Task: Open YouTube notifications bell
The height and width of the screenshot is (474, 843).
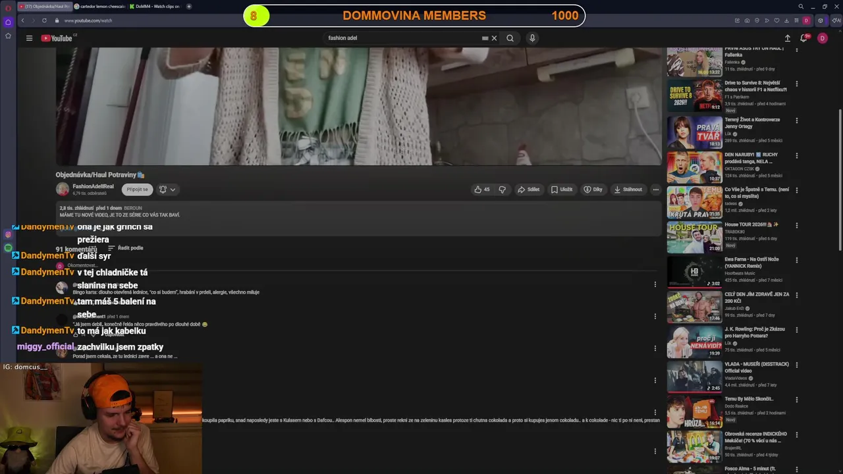Action: [803, 38]
